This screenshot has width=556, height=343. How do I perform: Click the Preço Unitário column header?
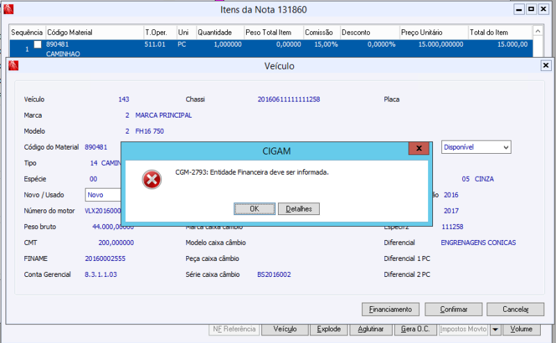(434, 32)
